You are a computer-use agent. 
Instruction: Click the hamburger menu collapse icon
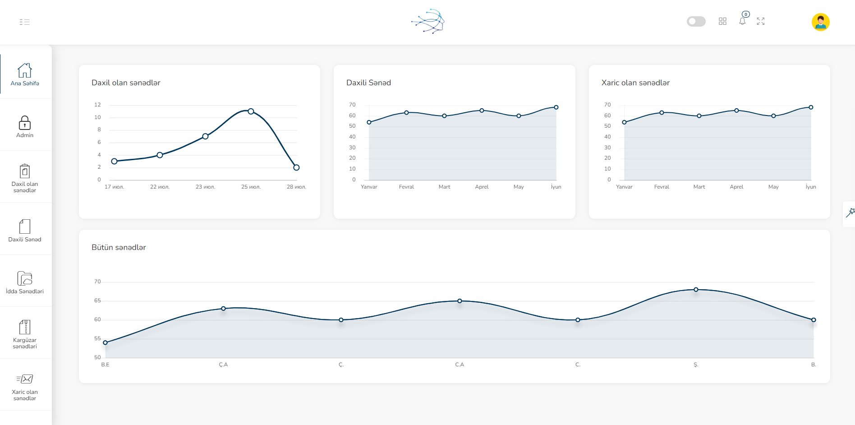point(25,22)
